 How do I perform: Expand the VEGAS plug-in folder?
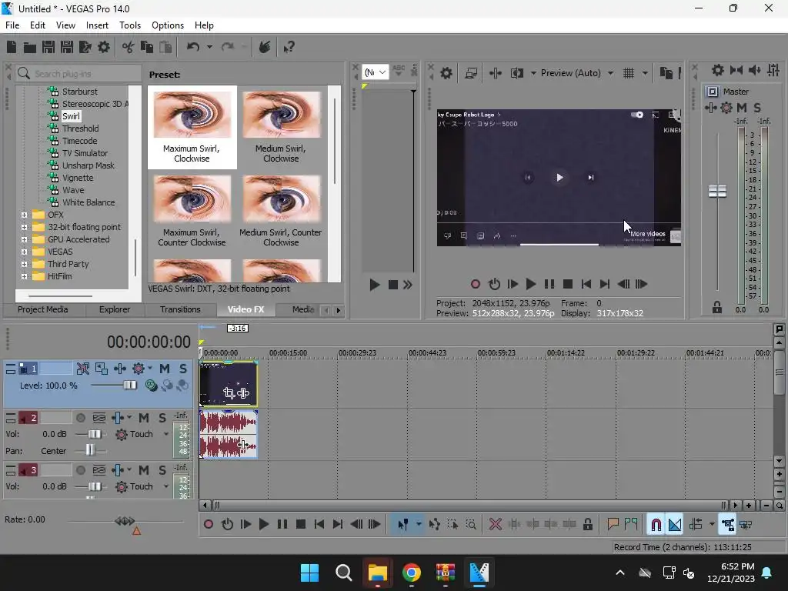[x=24, y=252]
